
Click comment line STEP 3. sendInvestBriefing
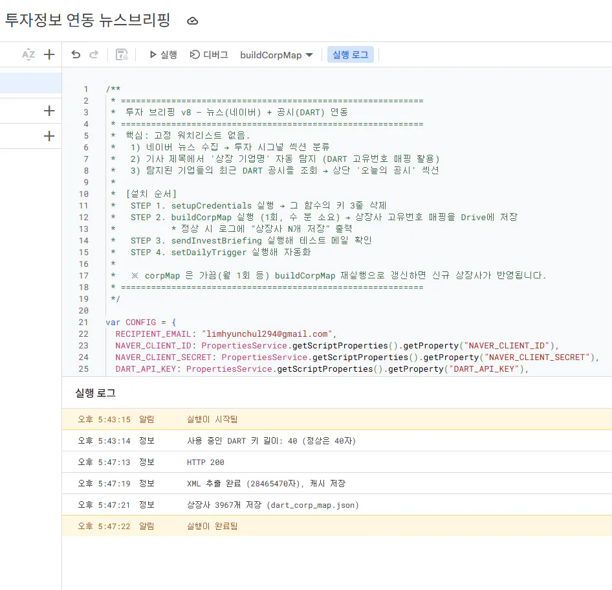(x=250, y=241)
